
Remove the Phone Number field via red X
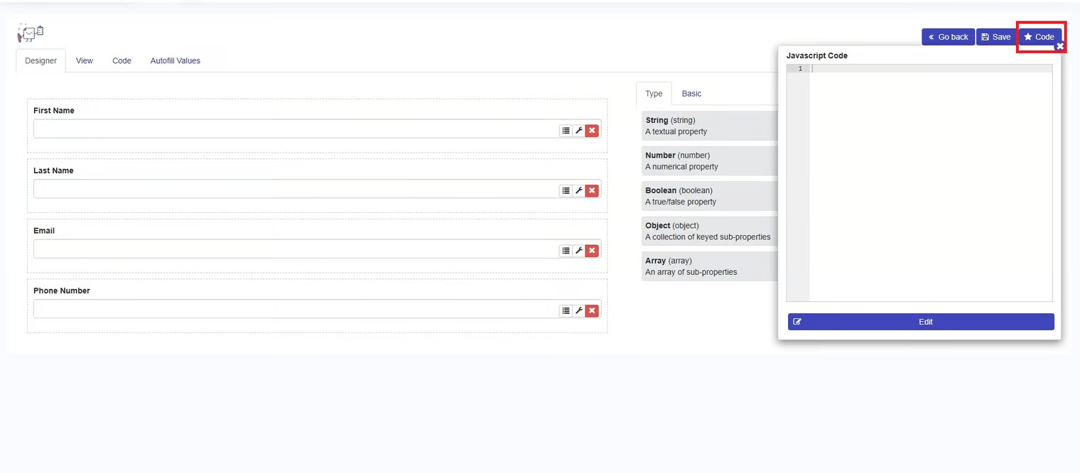point(592,311)
